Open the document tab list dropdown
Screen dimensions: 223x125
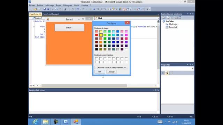[x=158, y=14]
